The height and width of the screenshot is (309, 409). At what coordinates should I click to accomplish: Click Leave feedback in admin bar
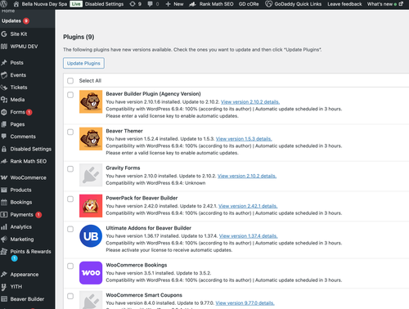coord(344,4)
